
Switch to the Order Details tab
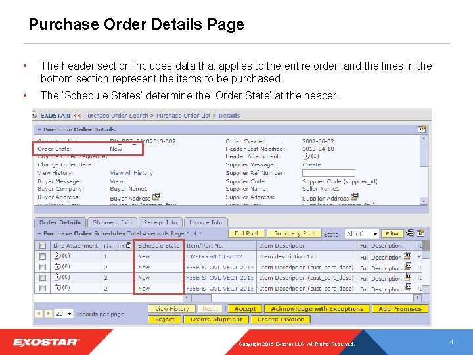pyautogui.click(x=60, y=222)
